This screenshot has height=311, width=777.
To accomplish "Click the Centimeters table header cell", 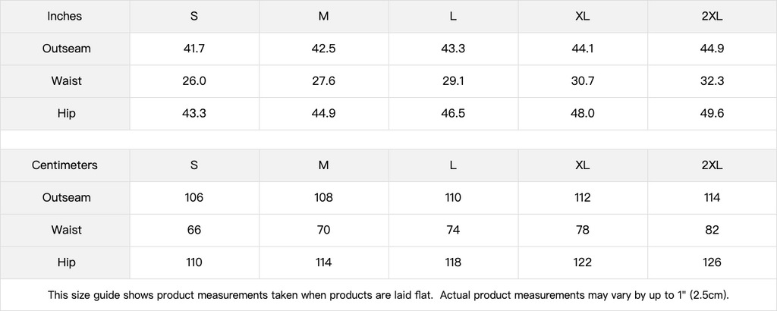I will coord(64,165).
